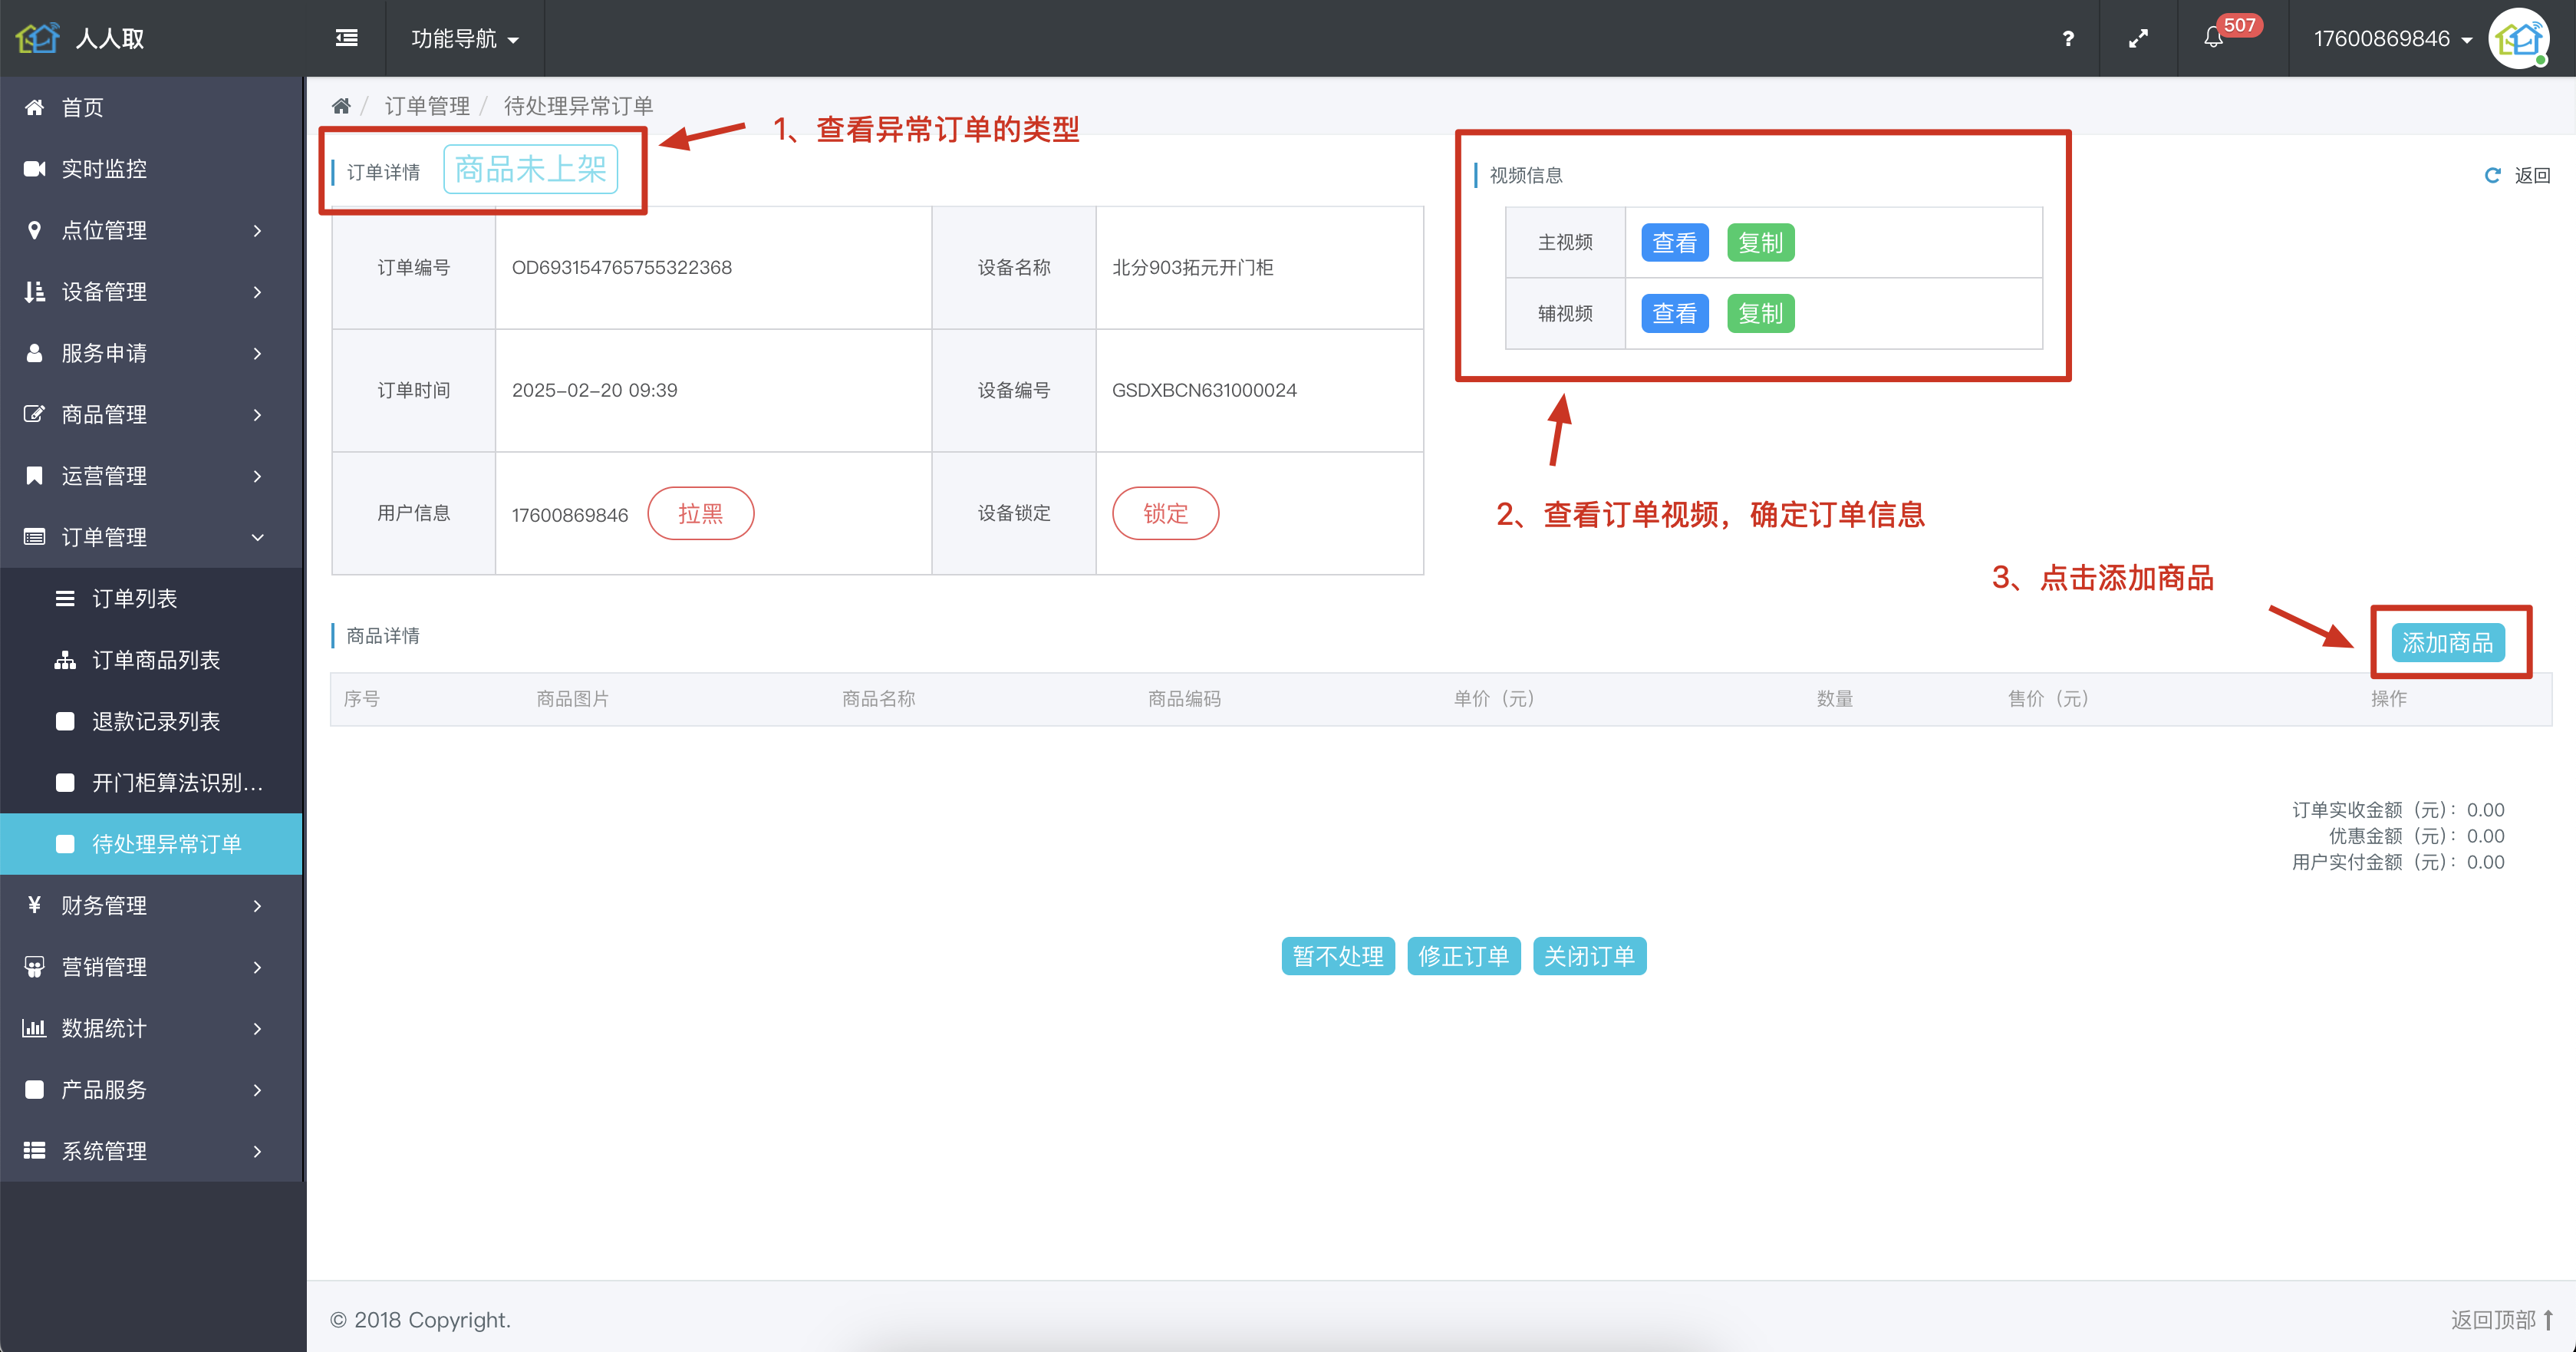Click the 关闭订单 button
The image size is (2576, 1352).
1590,957
